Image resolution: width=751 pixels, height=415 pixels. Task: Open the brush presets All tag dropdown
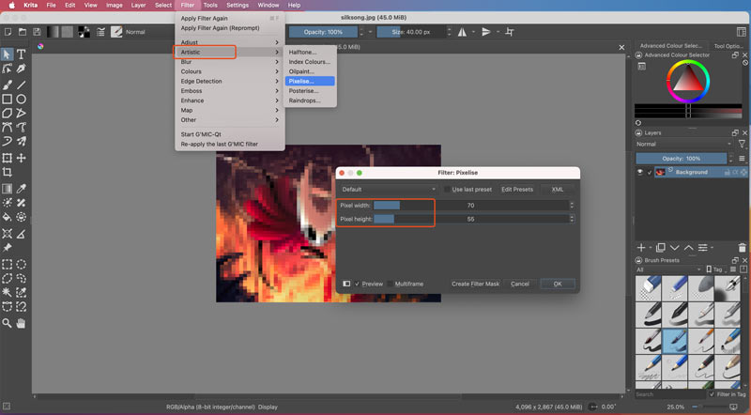pyautogui.click(x=668, y=269)
